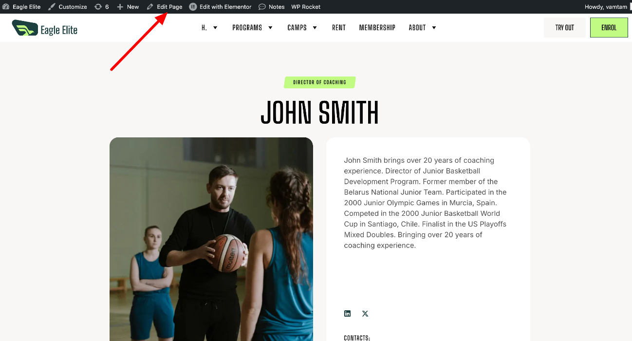Expand the Camps dropdown arrow
The height and width of the screenshot is (341, 632).
tap(315, 28)
